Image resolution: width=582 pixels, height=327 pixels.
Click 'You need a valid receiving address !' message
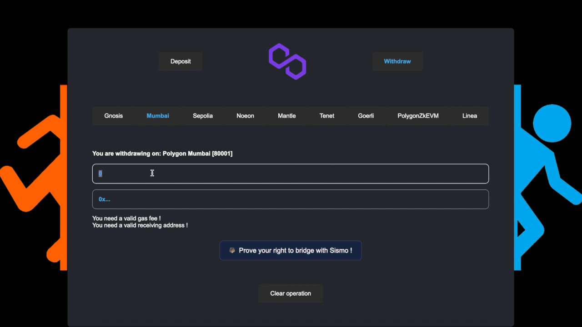click(140, 225)
